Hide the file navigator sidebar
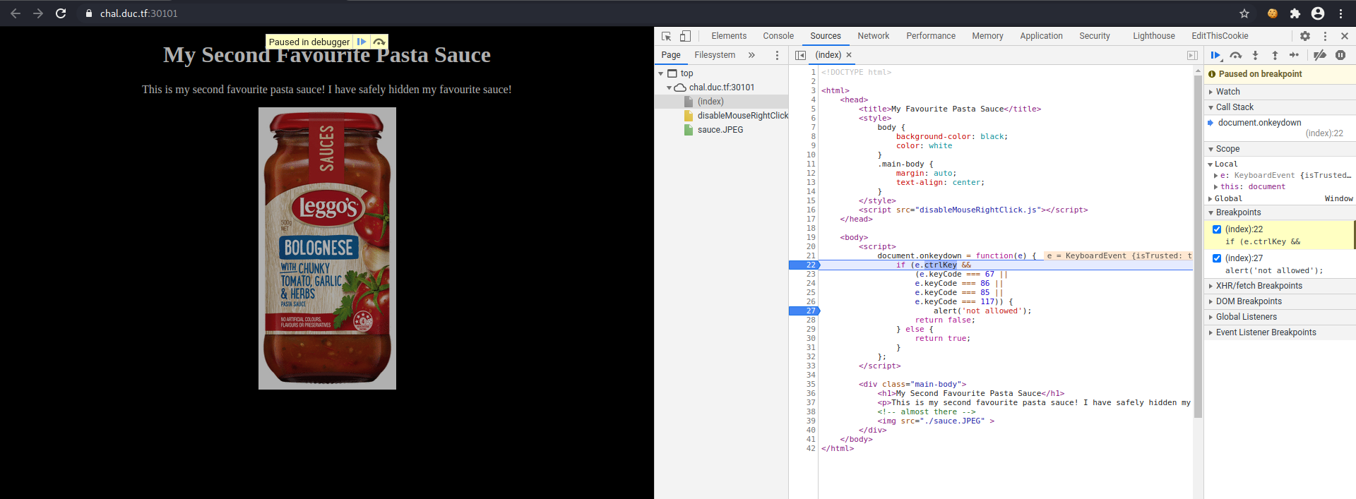The image size is (1356, 499). click(800, 55)
